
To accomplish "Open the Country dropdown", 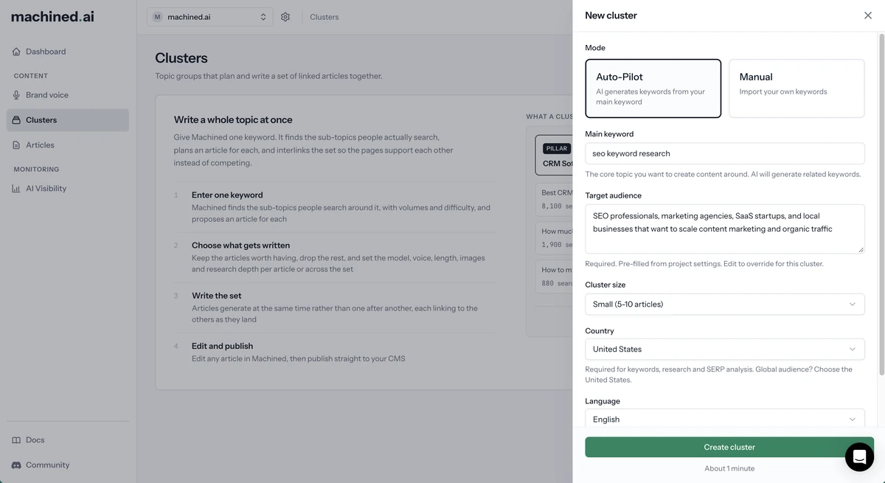I will tap(725, 349).
